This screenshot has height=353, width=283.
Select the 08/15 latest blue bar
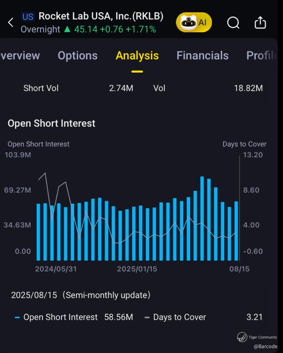coord(236,231)
